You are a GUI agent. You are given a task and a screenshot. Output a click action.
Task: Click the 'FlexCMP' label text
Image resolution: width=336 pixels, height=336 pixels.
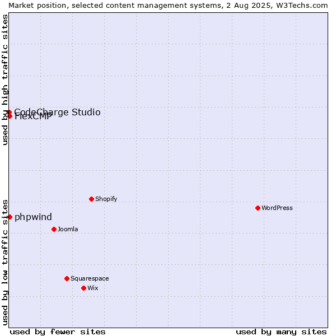[33, 116]
